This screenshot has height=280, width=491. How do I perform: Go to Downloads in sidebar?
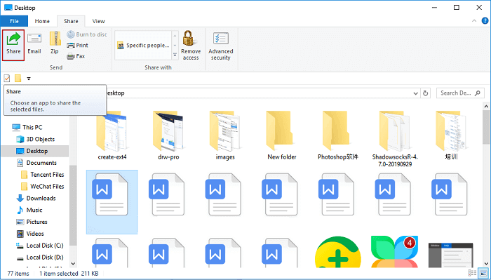pos(36,199)
